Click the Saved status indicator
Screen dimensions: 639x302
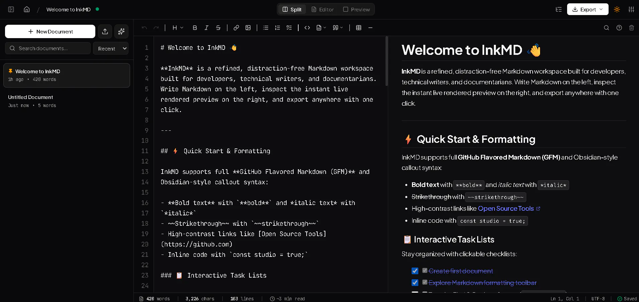627,299
